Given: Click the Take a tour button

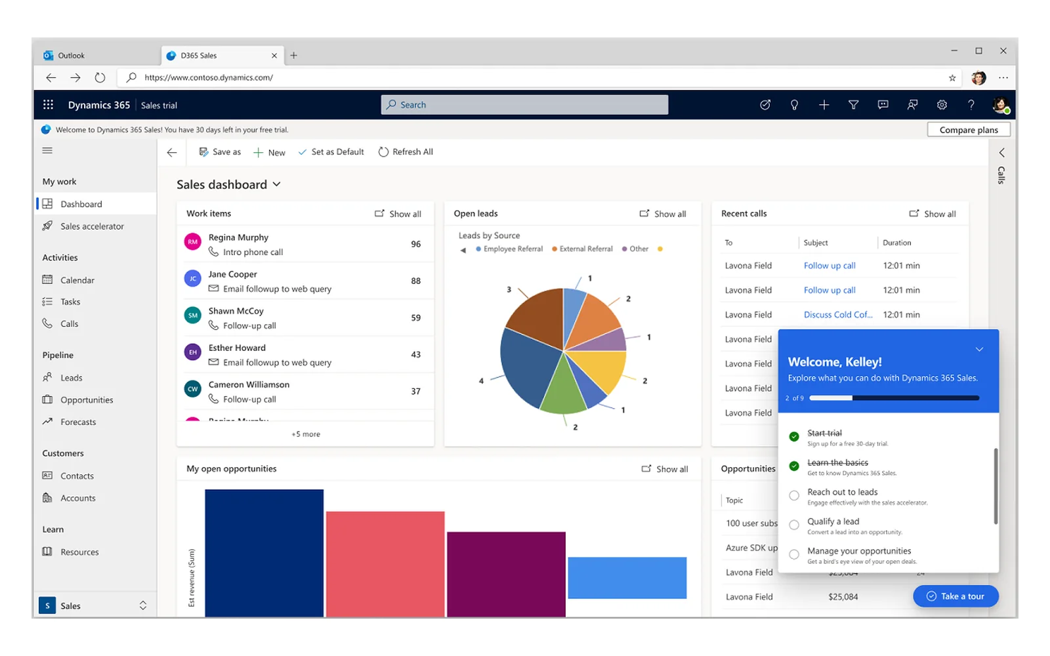Looking at the screenshot, I should click(955, 596).
